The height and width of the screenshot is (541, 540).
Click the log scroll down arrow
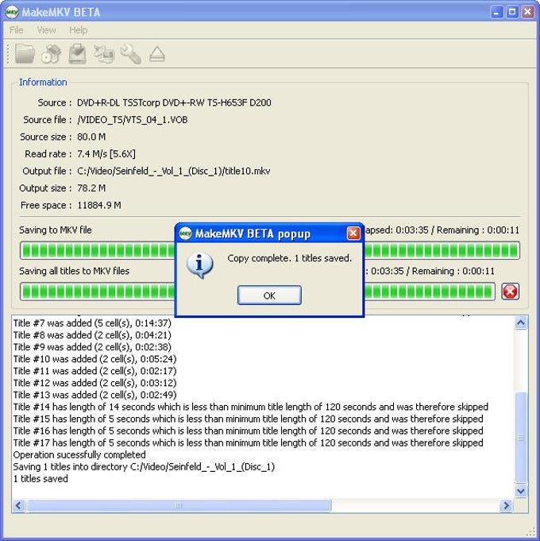pyautogui.click(x=521, y=491)
